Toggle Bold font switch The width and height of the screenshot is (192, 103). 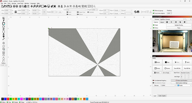[67, 12]
